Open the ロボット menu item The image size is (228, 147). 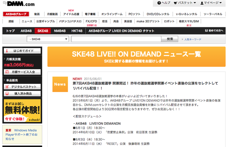pyautogui.click(x=169, y=21)
